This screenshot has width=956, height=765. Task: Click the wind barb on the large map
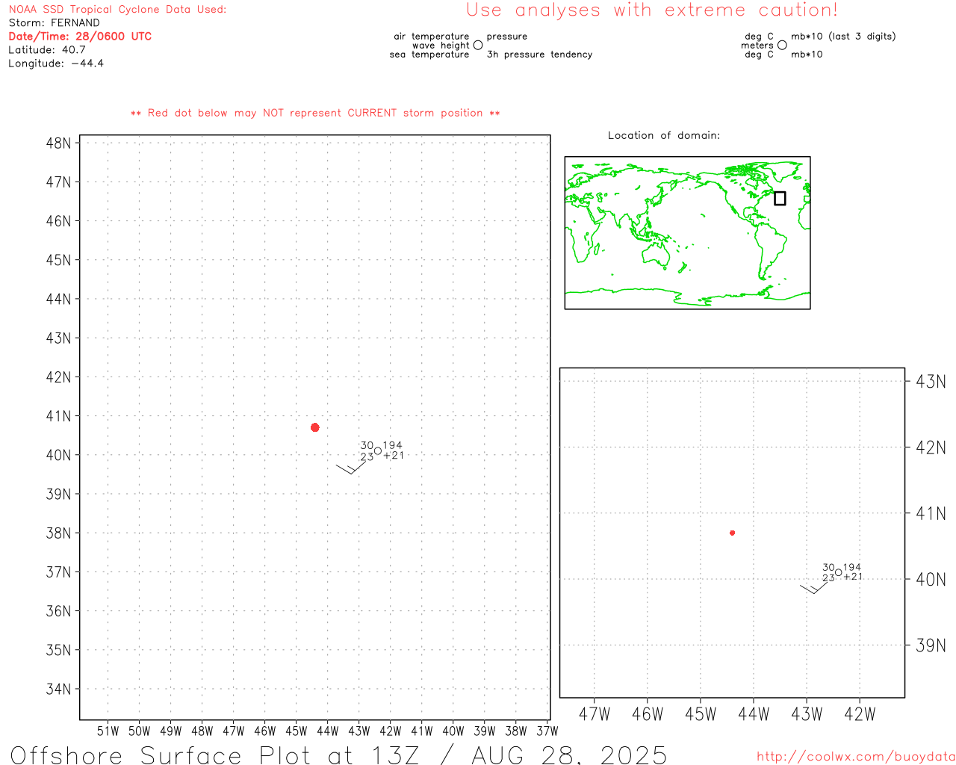tap(352, 468)
